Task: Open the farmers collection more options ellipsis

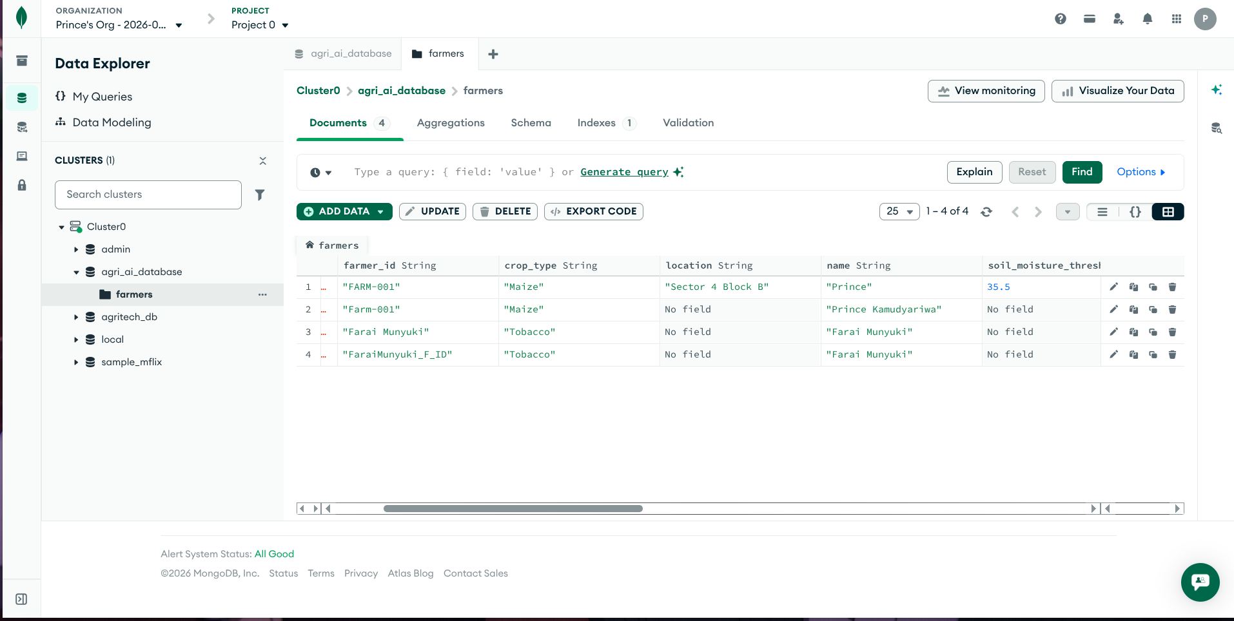Action: (262, 294)
